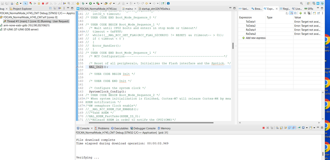Open the Problems tab
This screenshot has height=160, width=330.
tap(102, 128)
